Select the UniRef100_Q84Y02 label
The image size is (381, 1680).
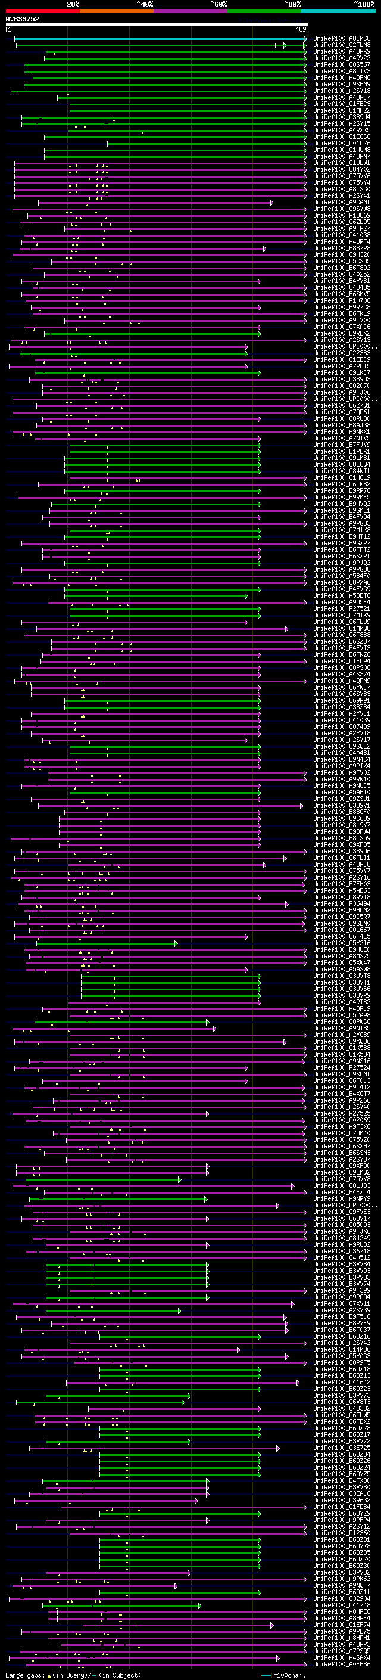342,170
